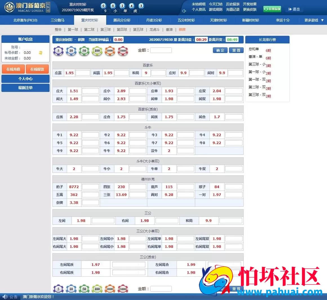Open the 个人中心 personal center

coord(25,79)
